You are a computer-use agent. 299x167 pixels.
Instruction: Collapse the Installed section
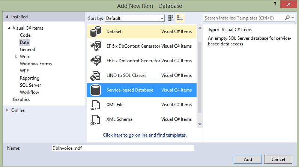(7, 17)
